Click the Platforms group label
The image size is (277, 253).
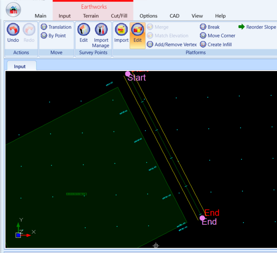(x=195, y=53)
